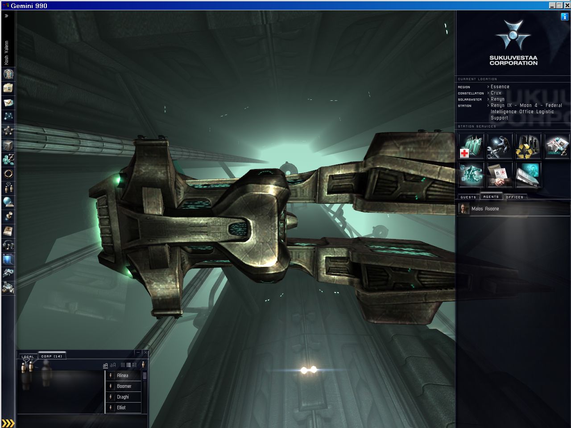This screenshot has width=571, height=428.
Task: Open the wallet coins icon in sidebar
Action: (x=8, y=159)
